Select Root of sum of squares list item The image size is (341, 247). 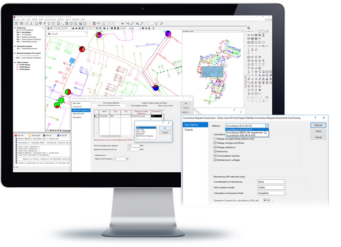[145, 136]
